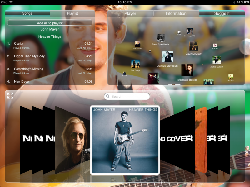Screen dimensions: 250x187
Task: Click the magnifying glass search icon
Action: (x=108, y=96)
